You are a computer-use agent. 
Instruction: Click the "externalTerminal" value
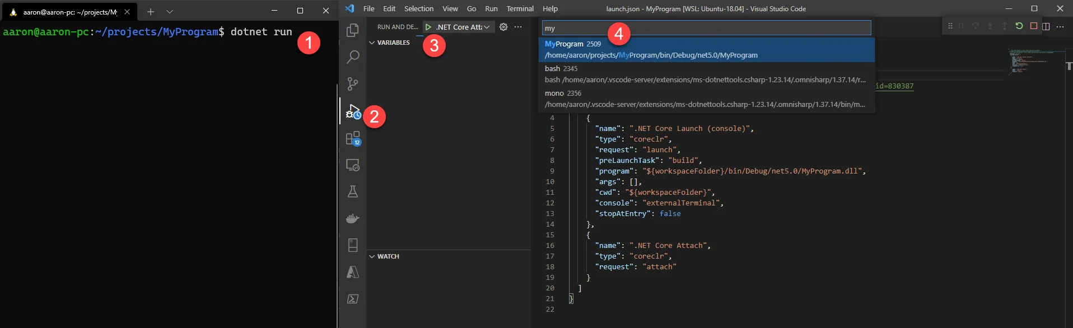(x=680, y=203)
